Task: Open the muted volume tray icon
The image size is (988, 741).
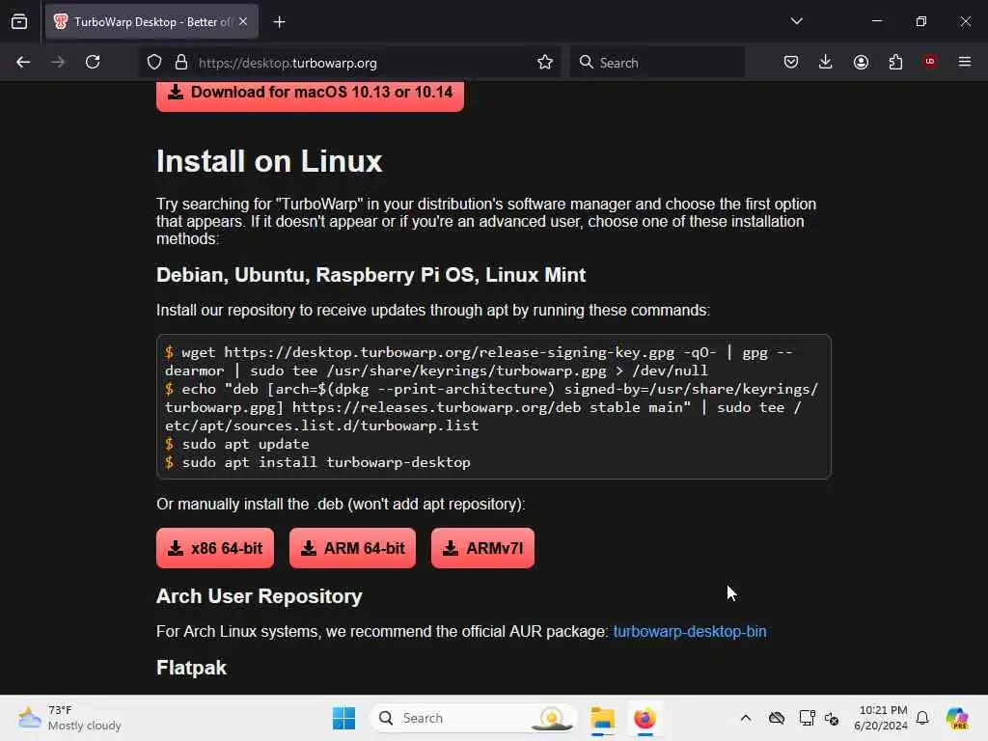Action: 832,718
